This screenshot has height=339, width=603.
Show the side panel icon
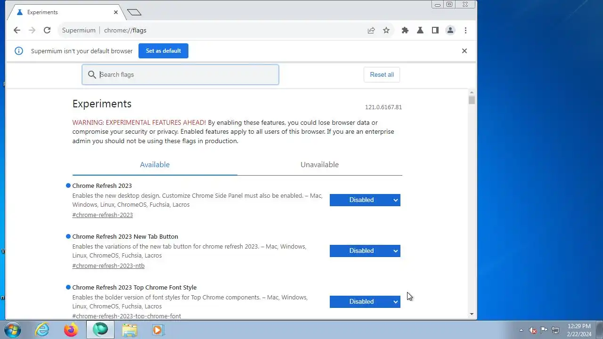[435, 30]
